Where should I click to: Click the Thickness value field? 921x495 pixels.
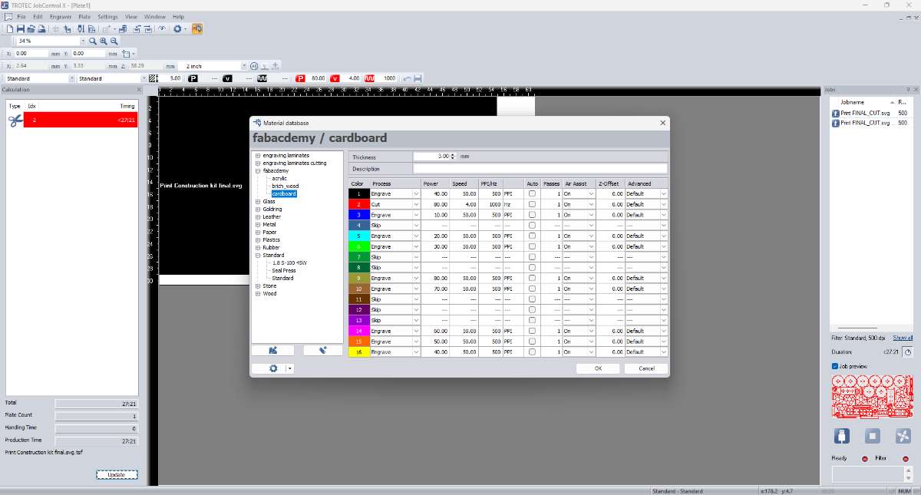(431, 157)
